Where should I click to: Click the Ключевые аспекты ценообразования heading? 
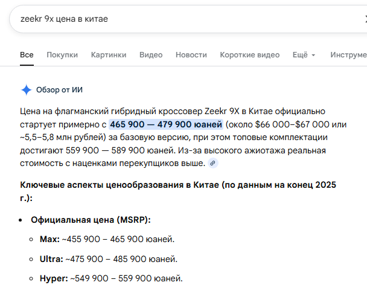(x=178, y=191)
